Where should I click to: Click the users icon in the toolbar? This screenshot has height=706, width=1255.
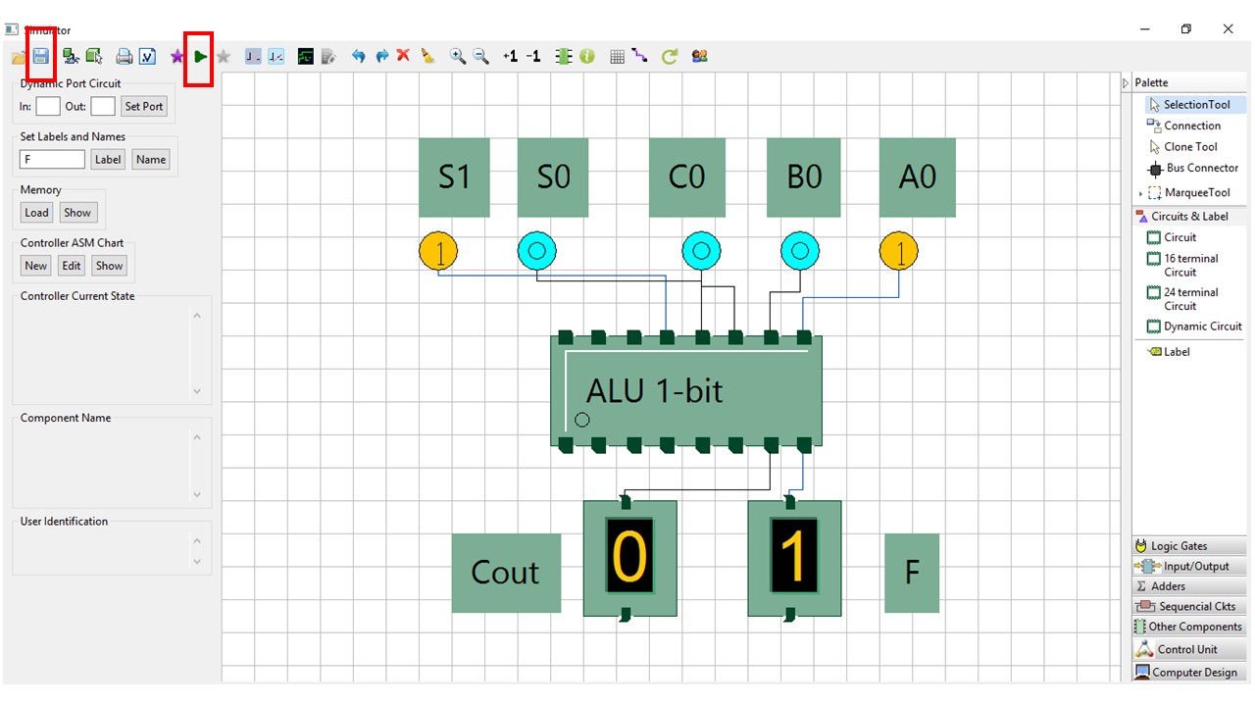coord(700,56)
